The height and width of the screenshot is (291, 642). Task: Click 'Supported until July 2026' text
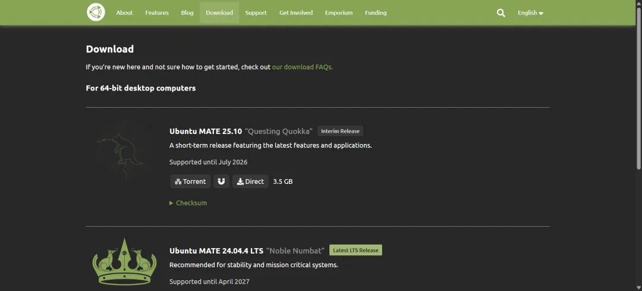209,162
